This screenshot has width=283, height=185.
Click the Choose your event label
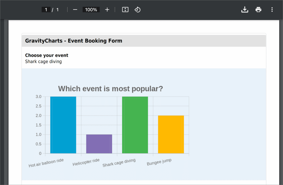point(46,55)
